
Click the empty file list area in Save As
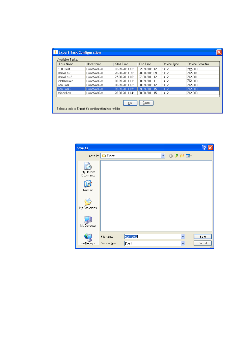156,196
